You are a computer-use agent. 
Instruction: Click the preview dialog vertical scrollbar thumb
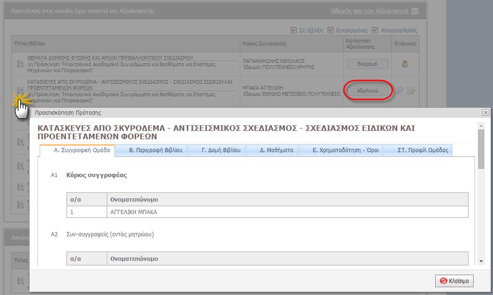point(481,149)
